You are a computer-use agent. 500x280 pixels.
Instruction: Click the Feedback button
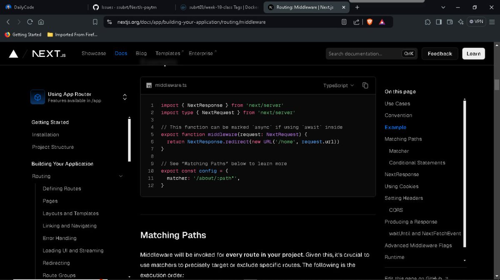click(440, 54)
